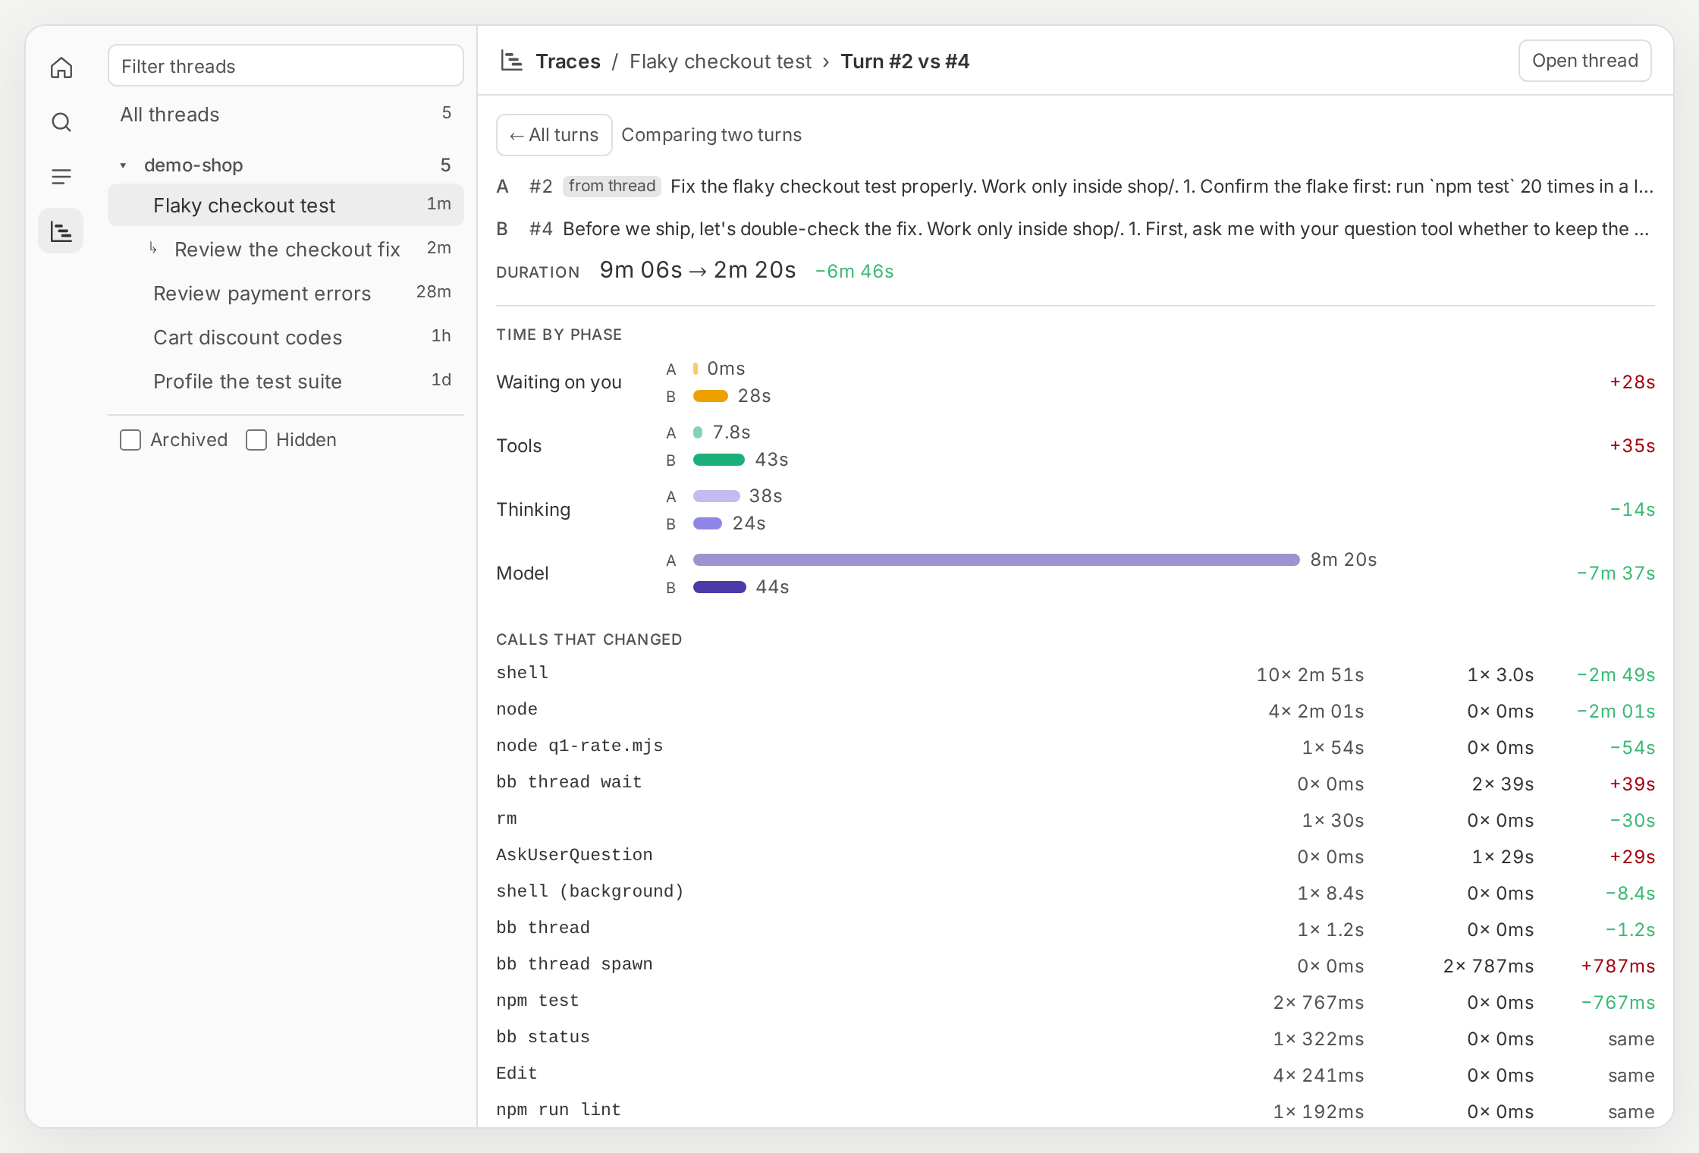Open the Review payment errors thread

286,293
